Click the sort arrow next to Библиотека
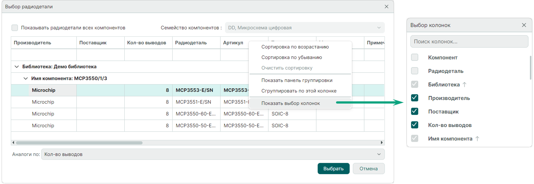The width and height of the screenshot is (534, 184). coord(465,85)
